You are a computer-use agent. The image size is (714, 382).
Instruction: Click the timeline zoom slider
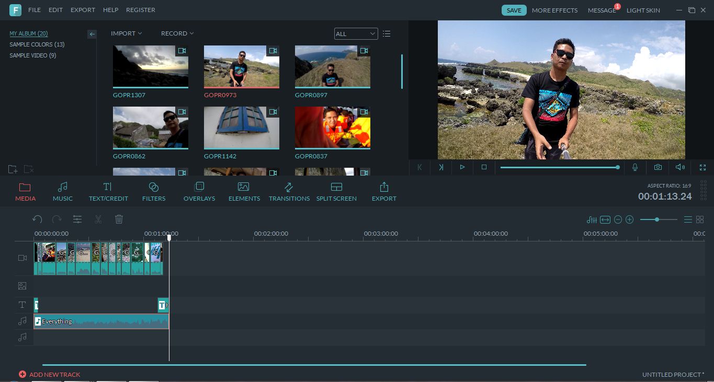(x=657, y=219)
